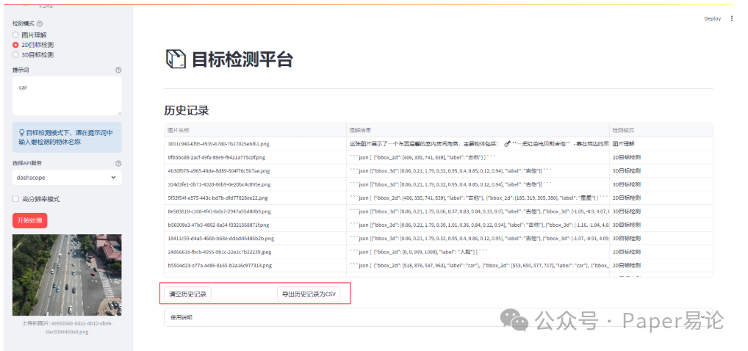Click the blue hint box about 目标检测模式
This screenshot has height=351, width=748.
tap(67, 137)
